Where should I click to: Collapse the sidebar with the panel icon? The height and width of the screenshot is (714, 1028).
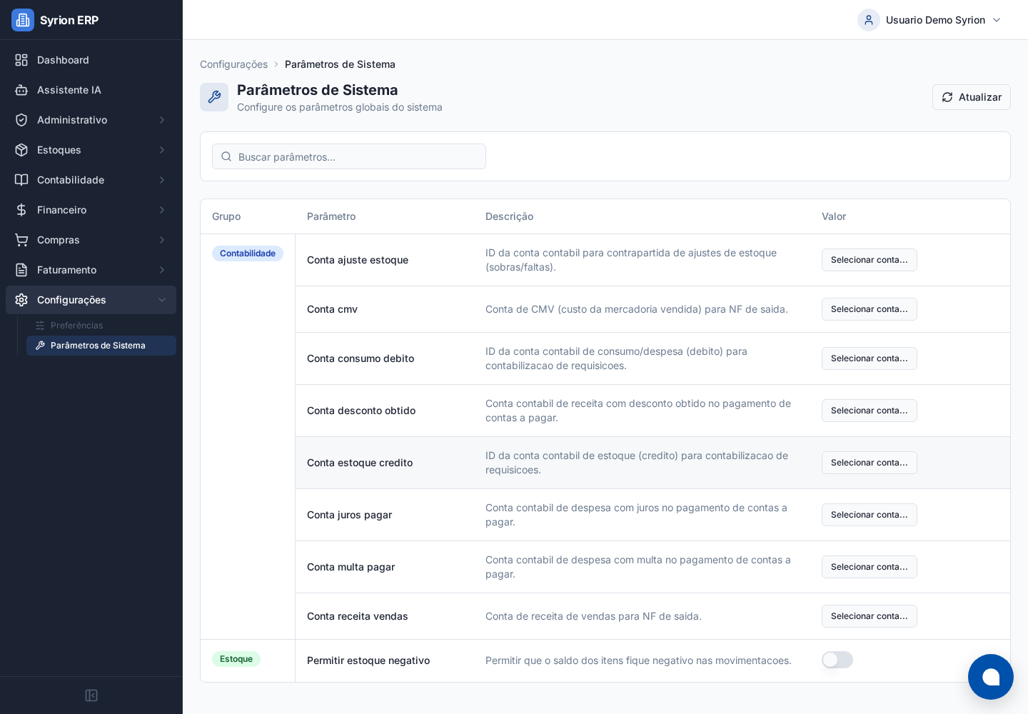pos(91,695)
